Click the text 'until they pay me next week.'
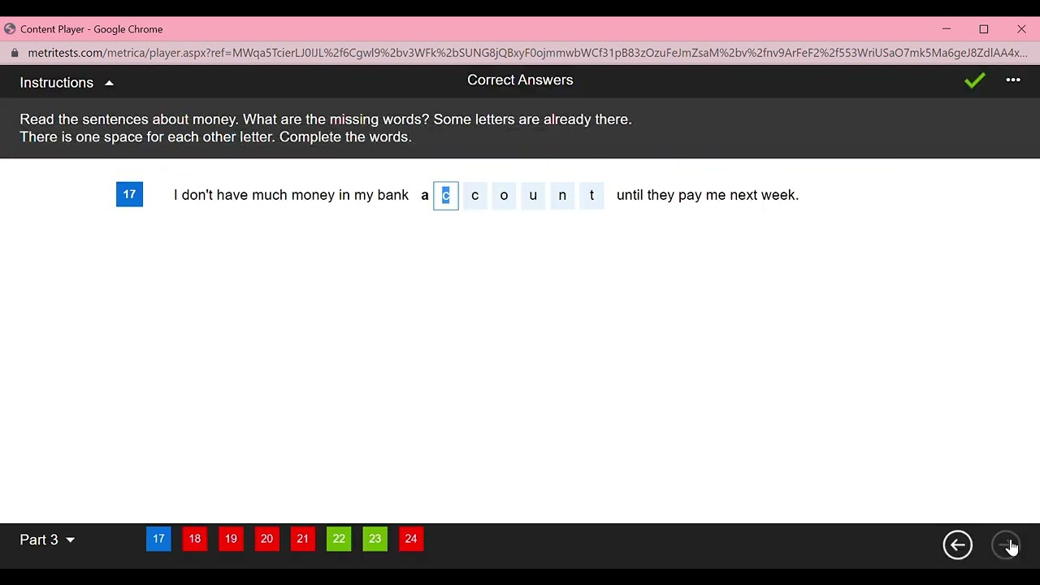1040x585 pixels. [x=708, y=195]
